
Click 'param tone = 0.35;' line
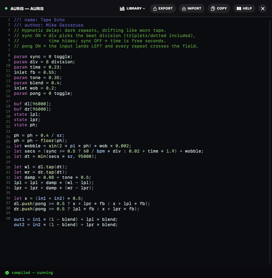coord(38,78)
